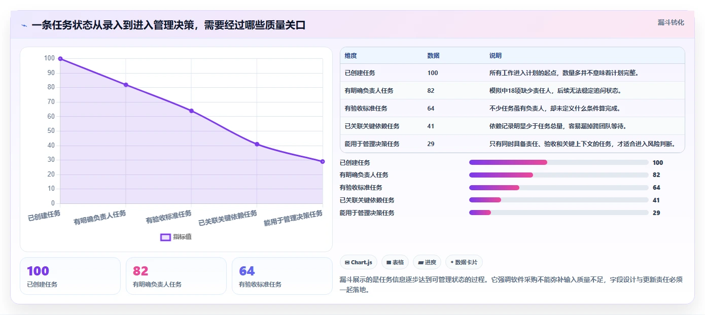Click the value 41 after its progress bar

(x=656, y=200)
